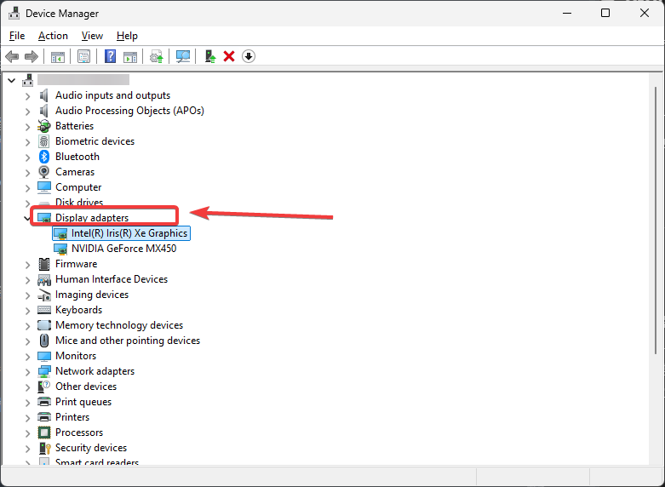Click Update device driver gear icon
665x487 pixels.
156,56
